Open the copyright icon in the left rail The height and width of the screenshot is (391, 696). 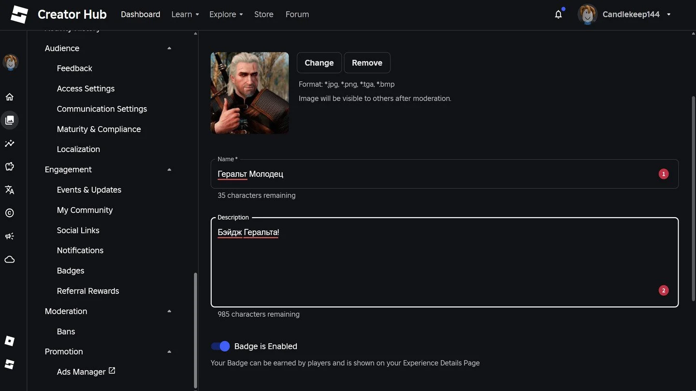(10, 213)
